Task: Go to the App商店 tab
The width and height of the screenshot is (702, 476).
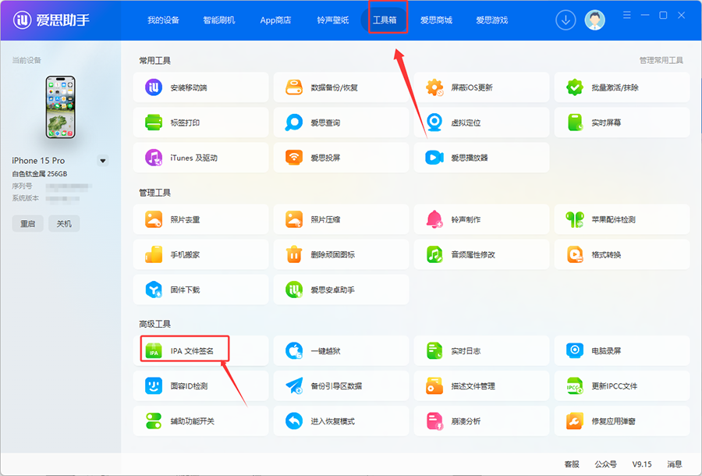Action: pos(275,20)
